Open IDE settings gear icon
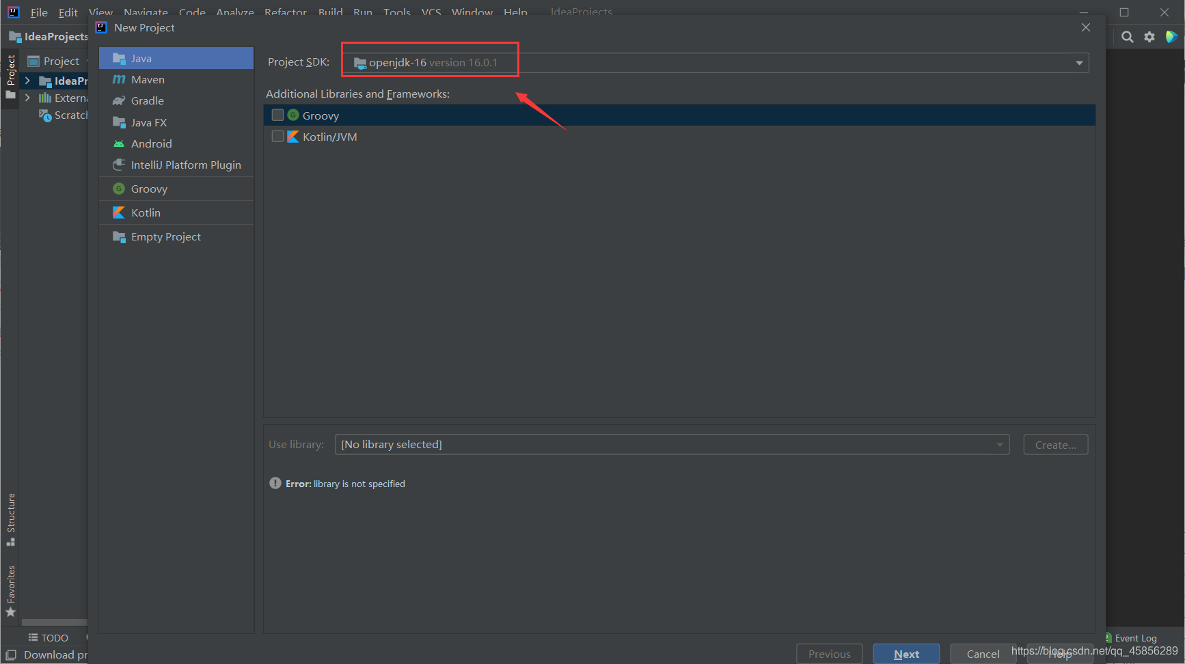Image resolution: width=1185 pixels, height=664 pixels. click(1149, 37)
